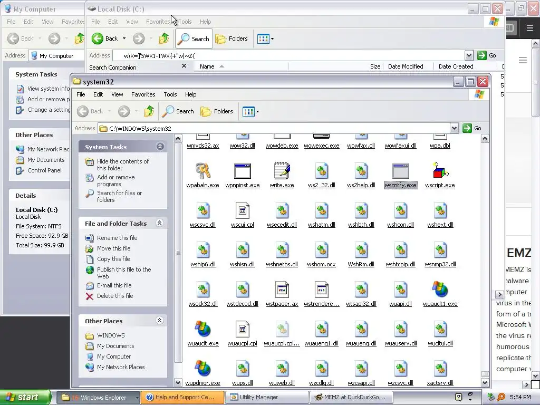This screenshot has width=540, height=405.
Task: Open Favorites menu in system32 window
Action: click(143, 94)
